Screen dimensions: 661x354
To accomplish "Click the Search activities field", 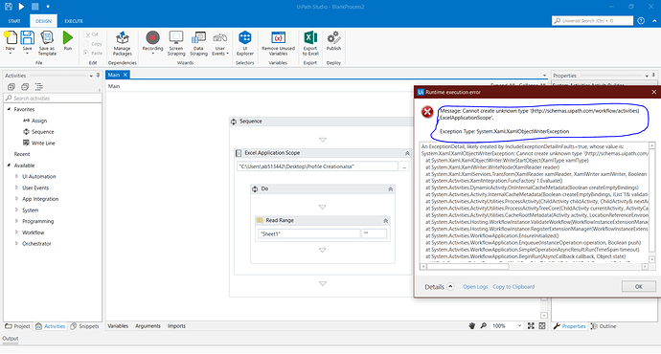I will tap(53, 99).
